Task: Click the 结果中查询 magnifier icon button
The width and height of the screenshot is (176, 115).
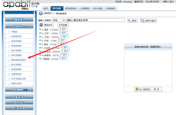Action: (148, 21)
